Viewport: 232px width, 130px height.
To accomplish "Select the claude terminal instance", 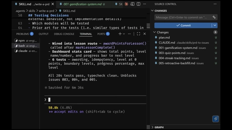I will pos(26,51).
